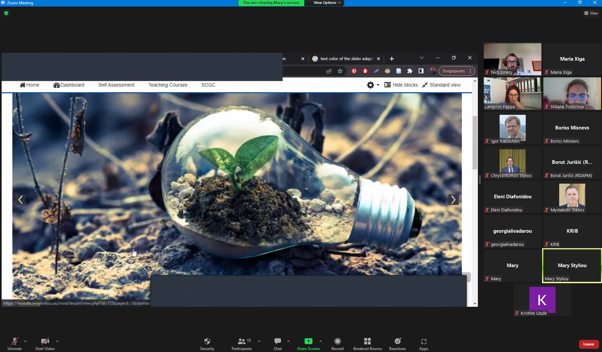The image size is (602, 352).
Task: Click the green encryption shield icon
Action: tap(6, 13)
